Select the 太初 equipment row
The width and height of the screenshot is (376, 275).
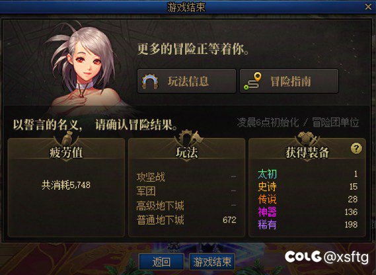308,174
